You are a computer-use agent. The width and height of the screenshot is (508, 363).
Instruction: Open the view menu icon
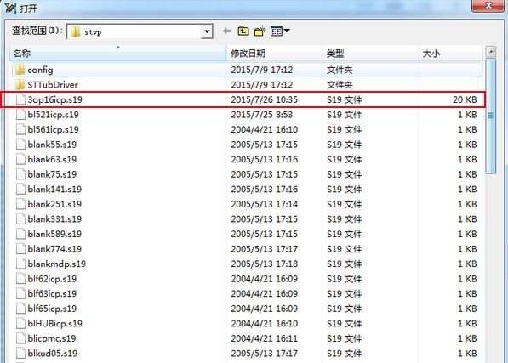[280, 31]
